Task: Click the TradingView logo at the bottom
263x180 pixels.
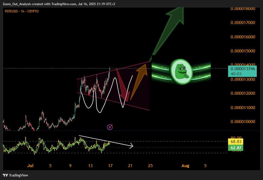Action: (x=15, y=175)
